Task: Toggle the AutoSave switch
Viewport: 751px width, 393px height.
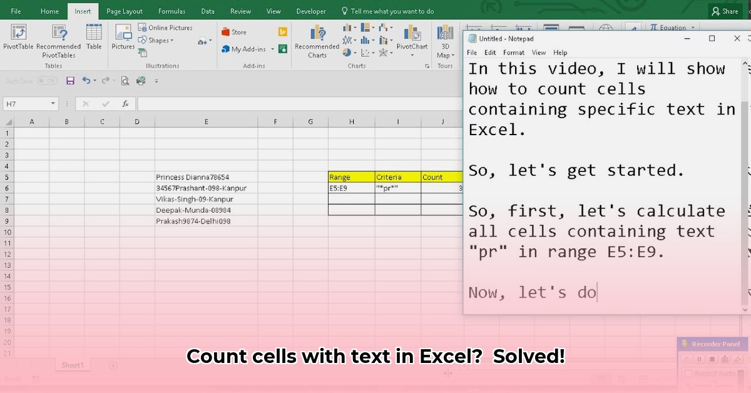Action: (x=47, y=81)
